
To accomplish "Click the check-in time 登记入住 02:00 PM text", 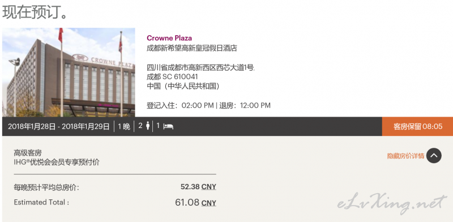I will click(x=180, y=105).
